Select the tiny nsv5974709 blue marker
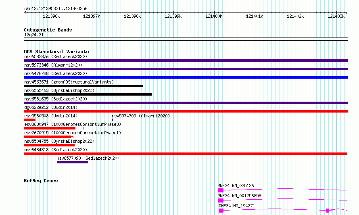 click(x=113, y=120)
